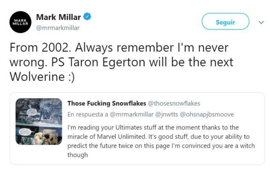Click the Seguir follow button

coord(225,22)
